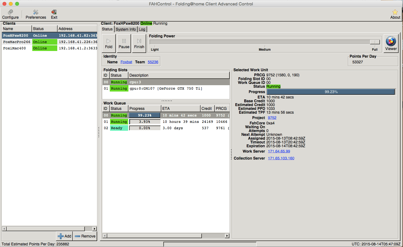Open the About dialog
Viewport: 403px width, 247px height.
pyautogui.click(x=395, y=14)
